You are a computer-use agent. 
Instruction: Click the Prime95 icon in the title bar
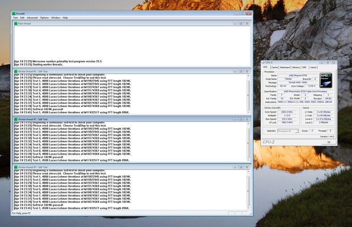pos(14,13)
